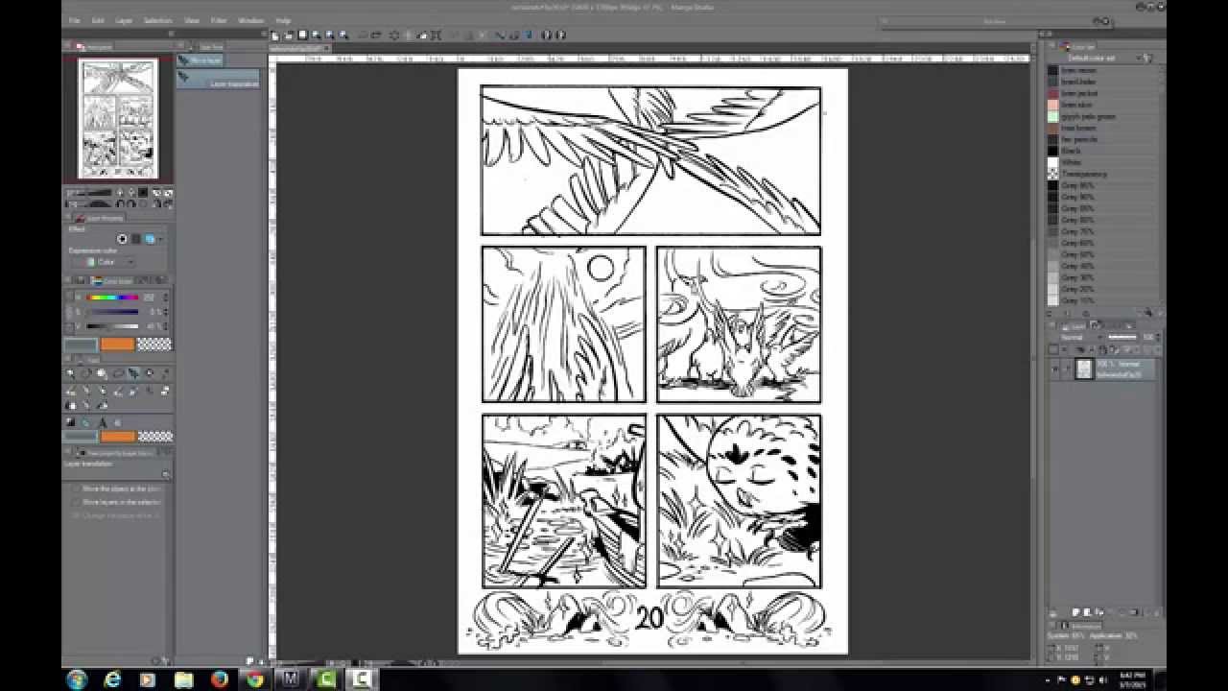Click the save icon in command bar
The image size is (1228, 691).
304,35
